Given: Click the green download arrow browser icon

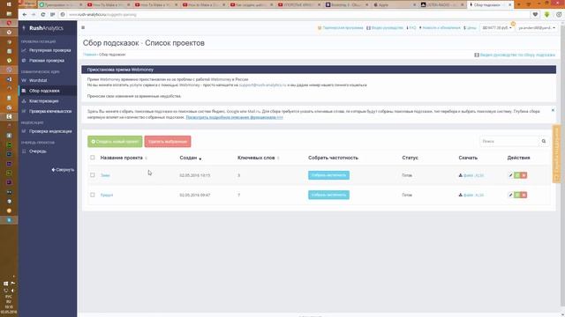Looking at the screenshot, I should tap(547, 14).
